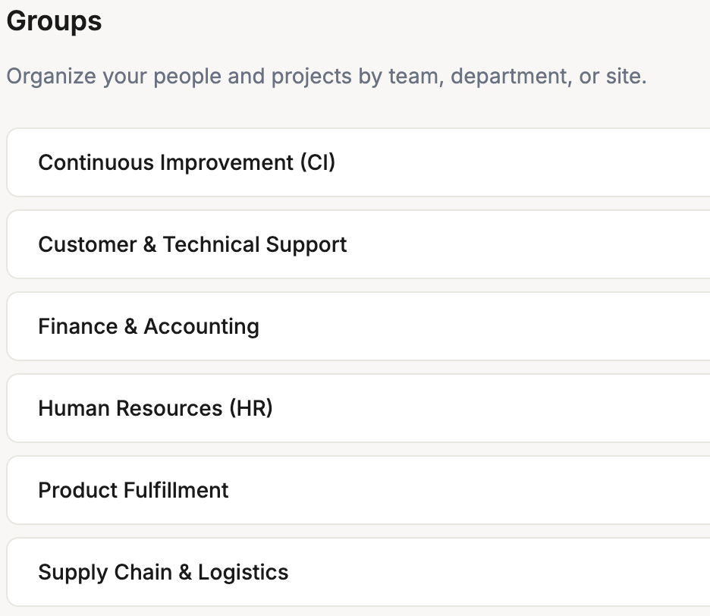Click the word "Logistics" in the last row
The height and width of the screenshot is (616, 710).
pos(243,572)
